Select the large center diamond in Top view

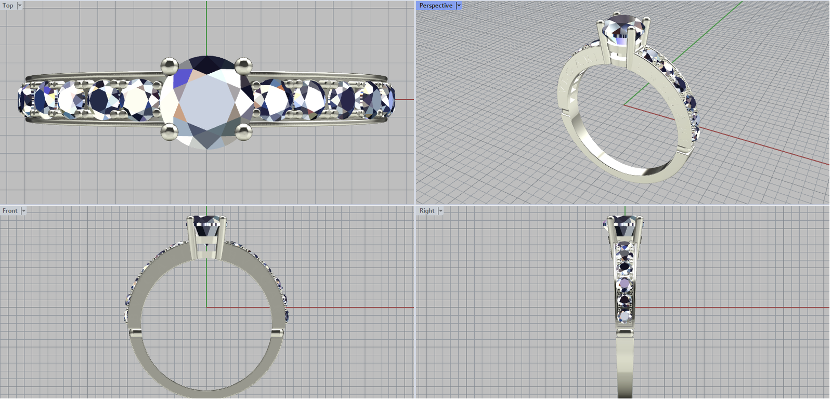click(x=207, y=102)
